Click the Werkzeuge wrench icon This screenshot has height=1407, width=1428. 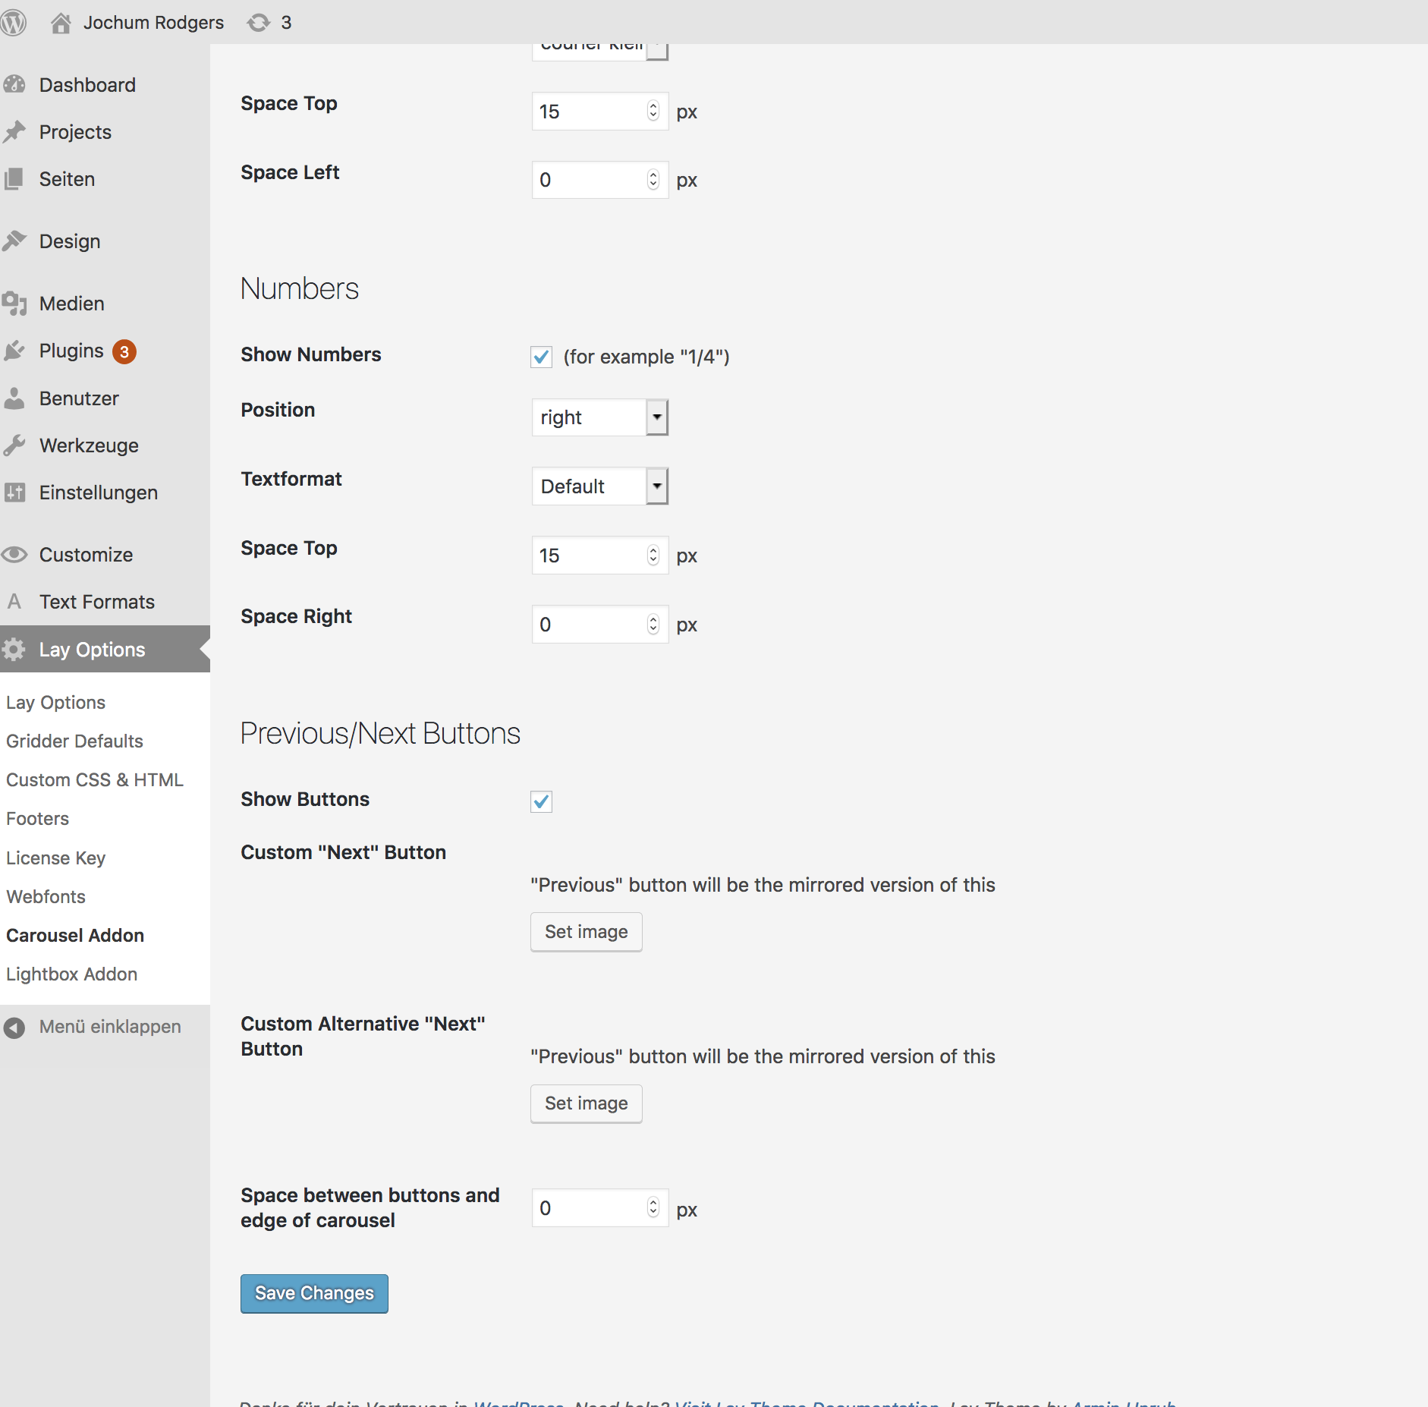[14, 445]
